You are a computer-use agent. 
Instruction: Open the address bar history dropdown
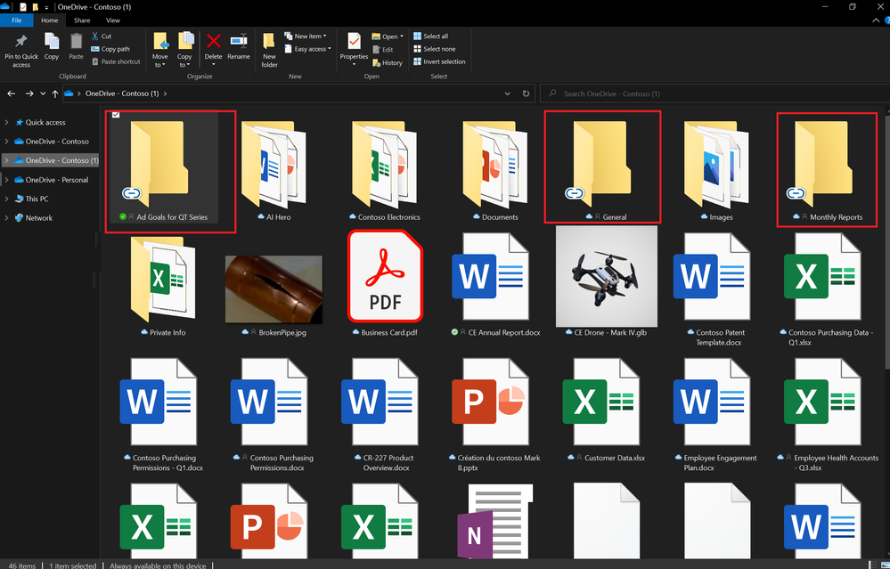(x=508, y=93)
